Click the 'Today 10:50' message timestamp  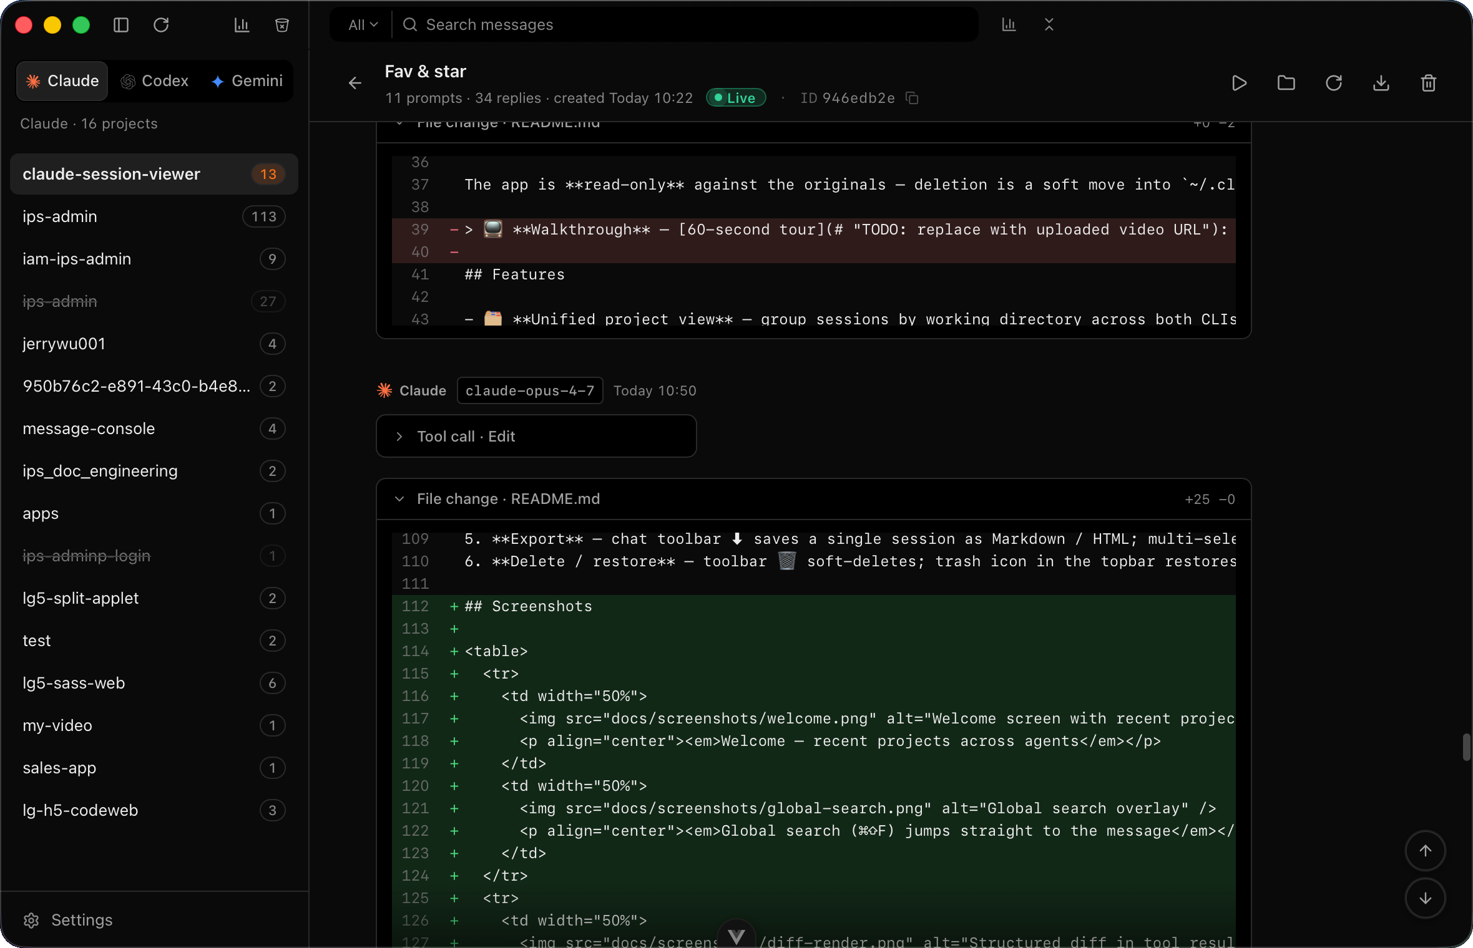click(x=655, y=390)
